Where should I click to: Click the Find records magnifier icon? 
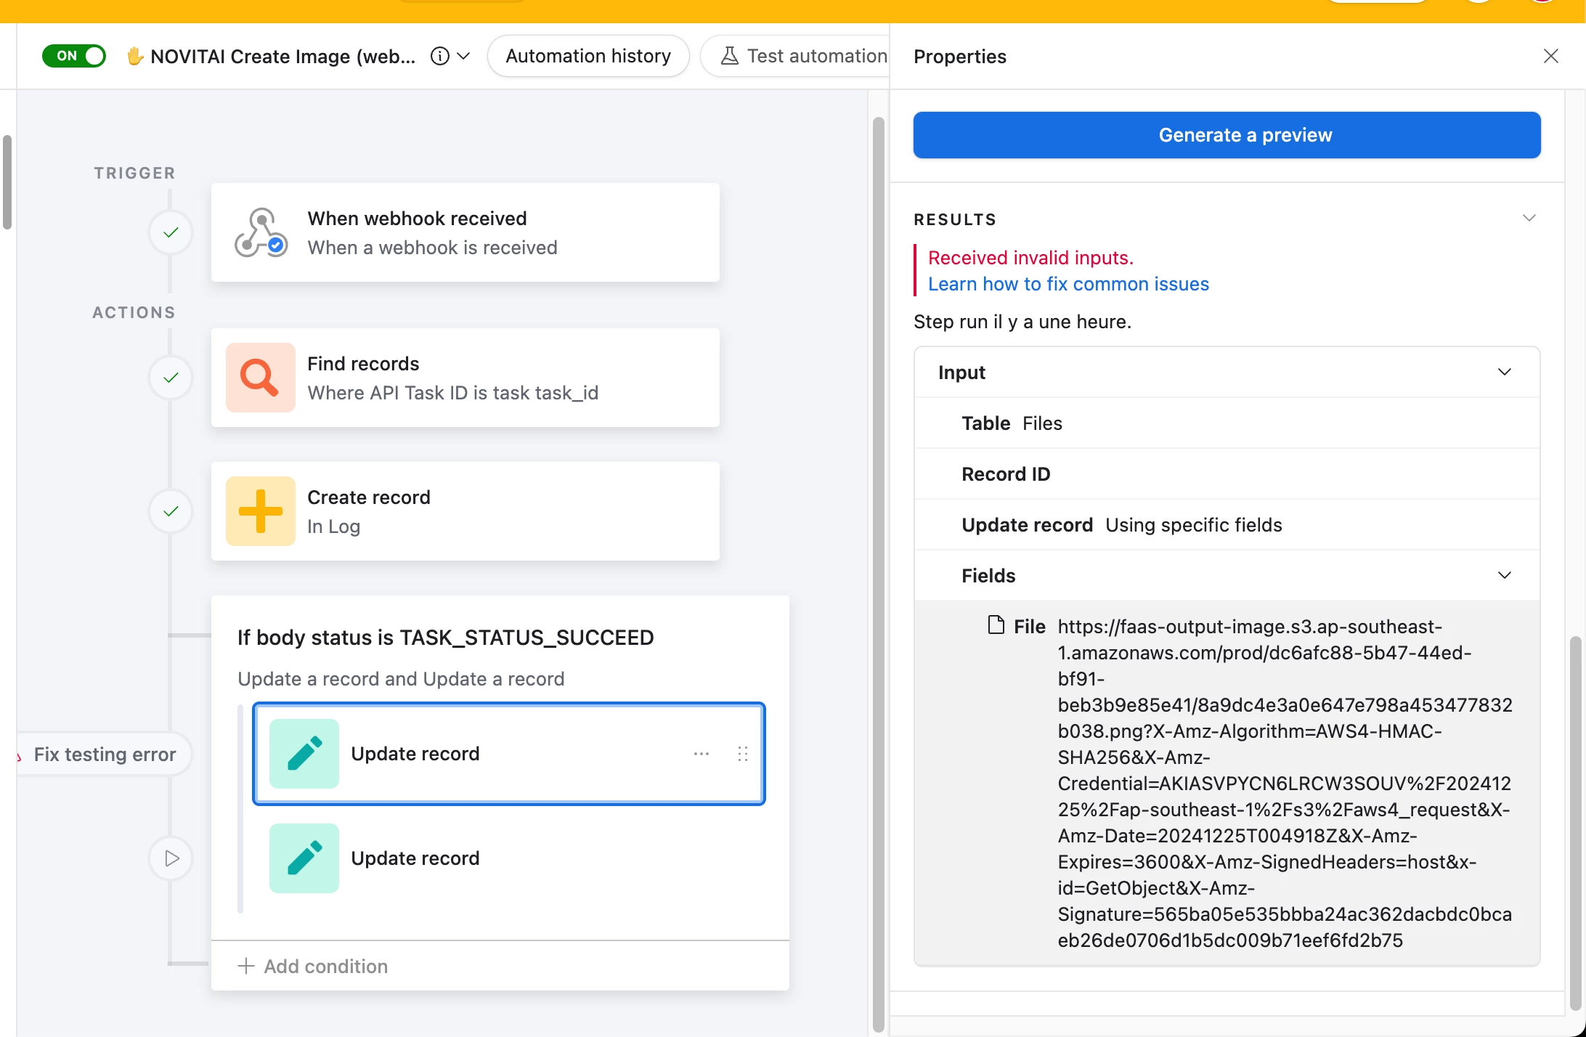[260, 378]
